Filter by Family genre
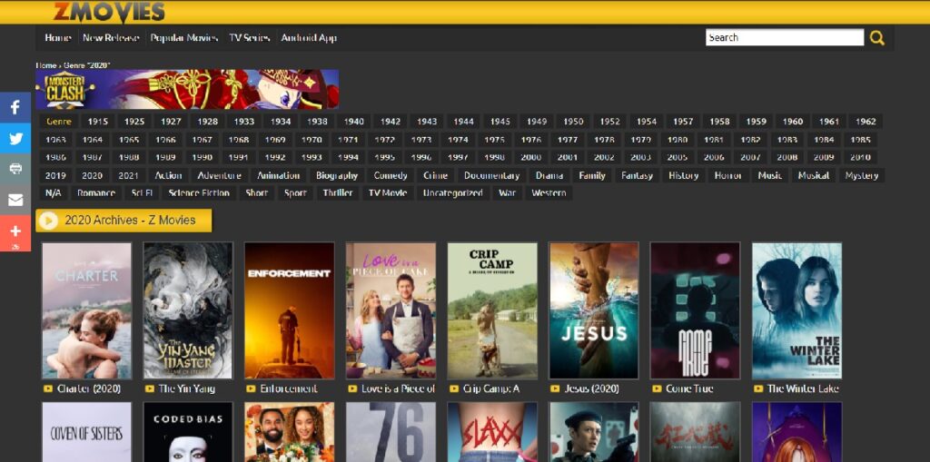Viewport: 930px width, 462px height. click(x=592, y=175)
